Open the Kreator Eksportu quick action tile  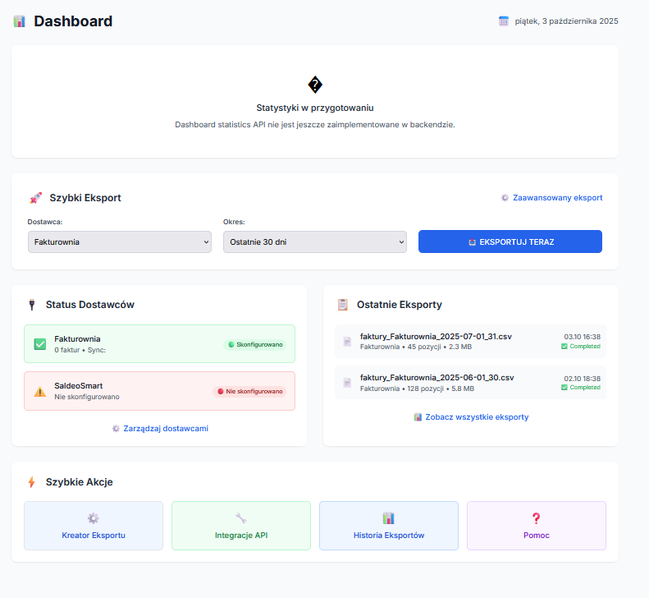94,526
